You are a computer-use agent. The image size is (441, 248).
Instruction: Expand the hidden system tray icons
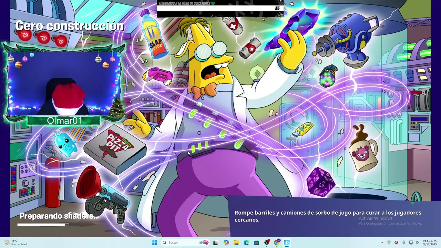(x=381, y=242)
